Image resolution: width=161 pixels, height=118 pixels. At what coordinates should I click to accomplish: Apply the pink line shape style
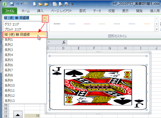click(x=87, y=24)
